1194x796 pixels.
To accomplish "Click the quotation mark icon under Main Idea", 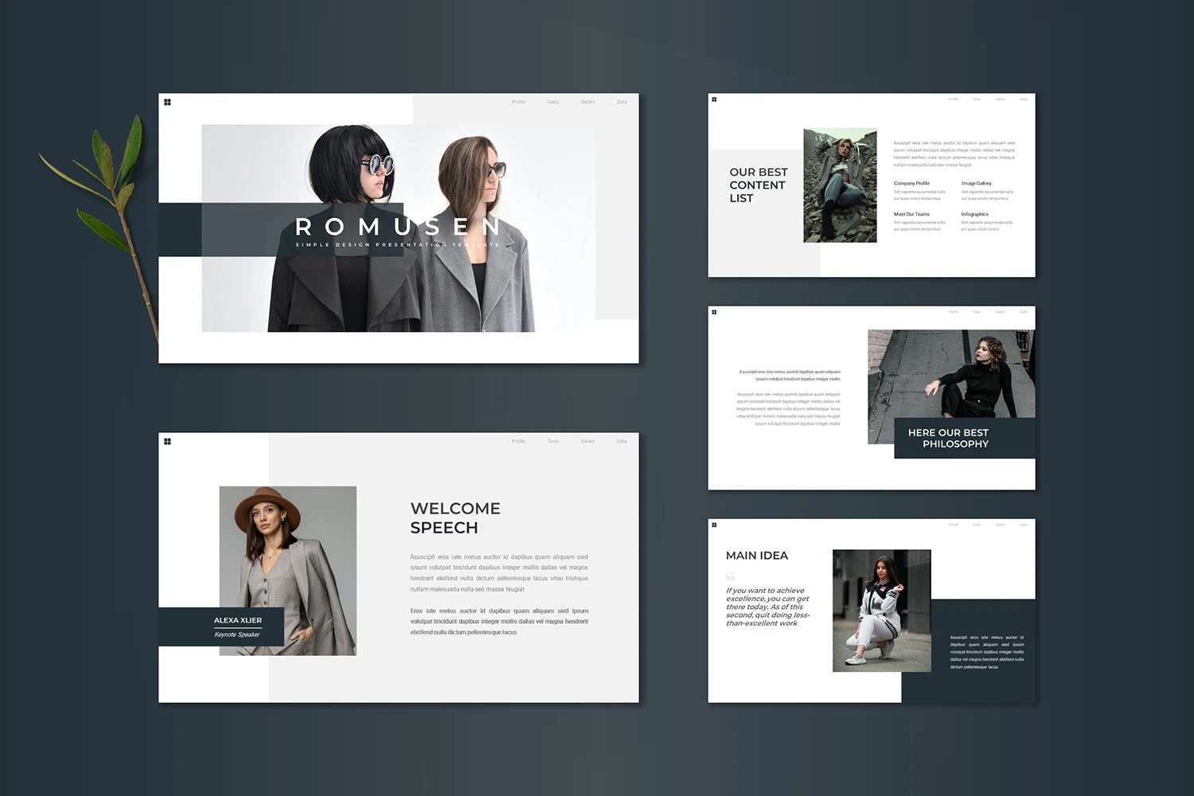I will point(731,576).
